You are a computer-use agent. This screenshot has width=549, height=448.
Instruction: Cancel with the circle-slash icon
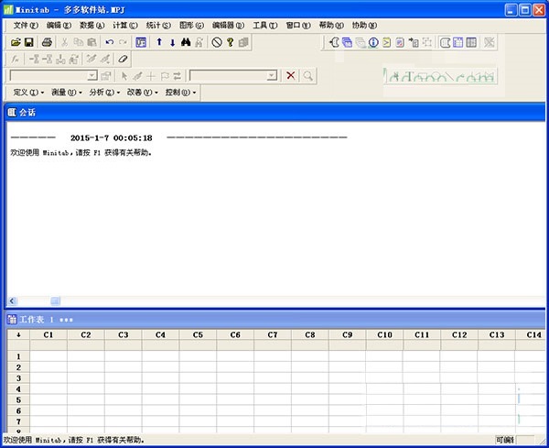[x=217, y=42]
